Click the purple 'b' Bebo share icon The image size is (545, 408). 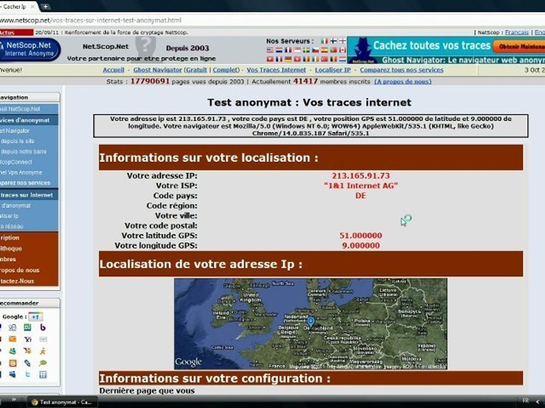43,327
